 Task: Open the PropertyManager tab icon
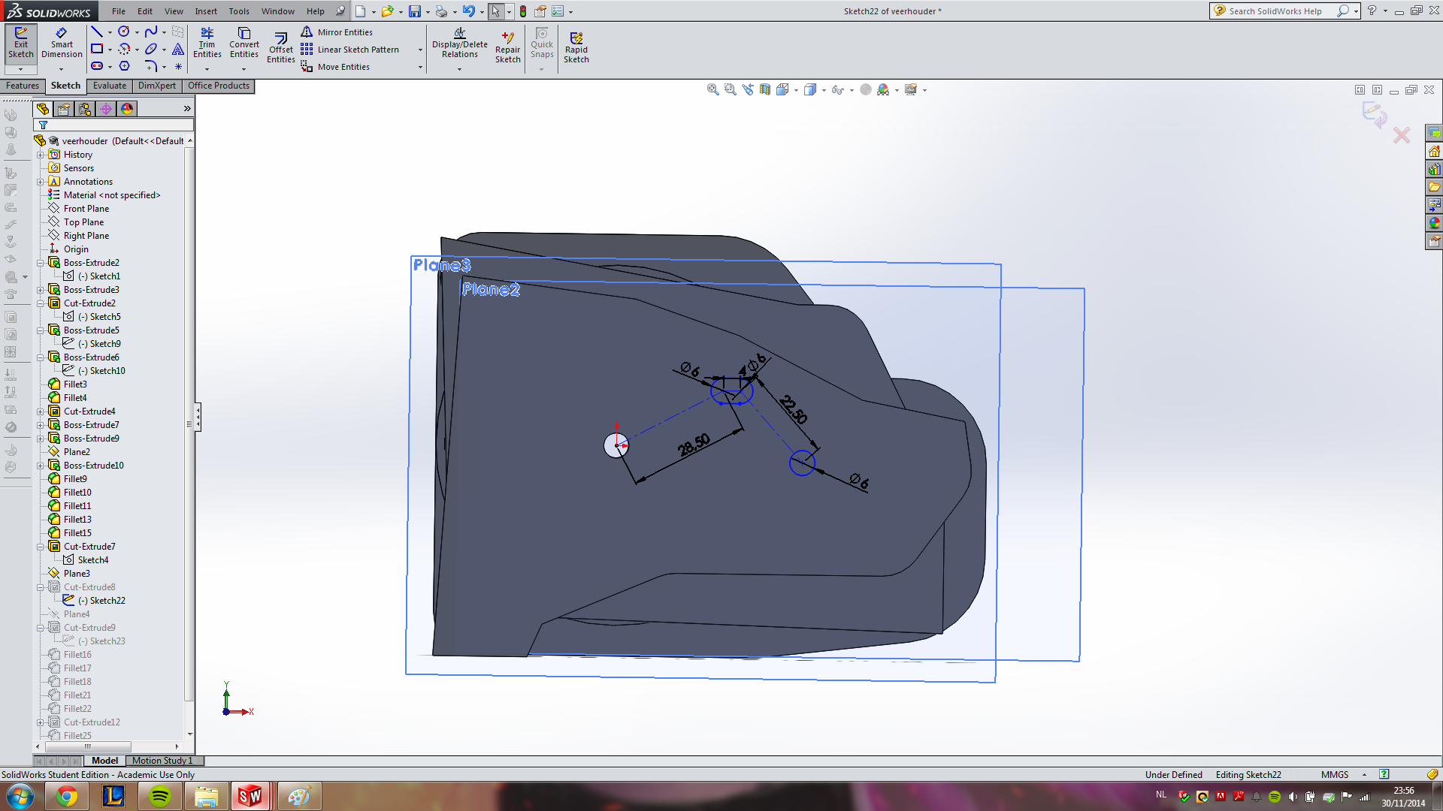(64, 109)
